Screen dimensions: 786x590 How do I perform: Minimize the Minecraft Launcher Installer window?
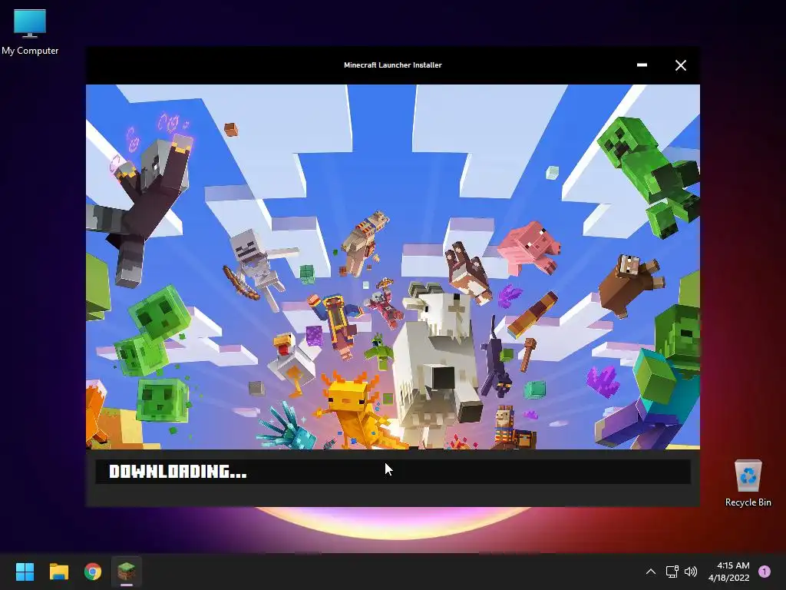point(642,65)
